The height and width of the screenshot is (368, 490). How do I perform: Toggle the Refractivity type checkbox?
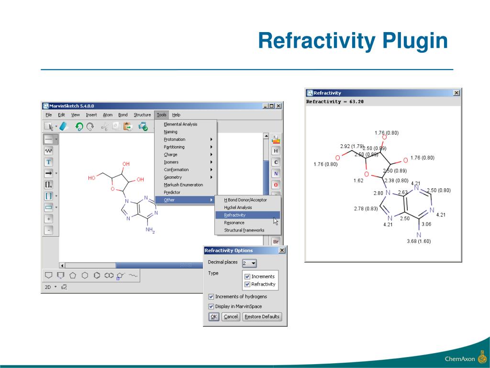(x=247, y=284)
